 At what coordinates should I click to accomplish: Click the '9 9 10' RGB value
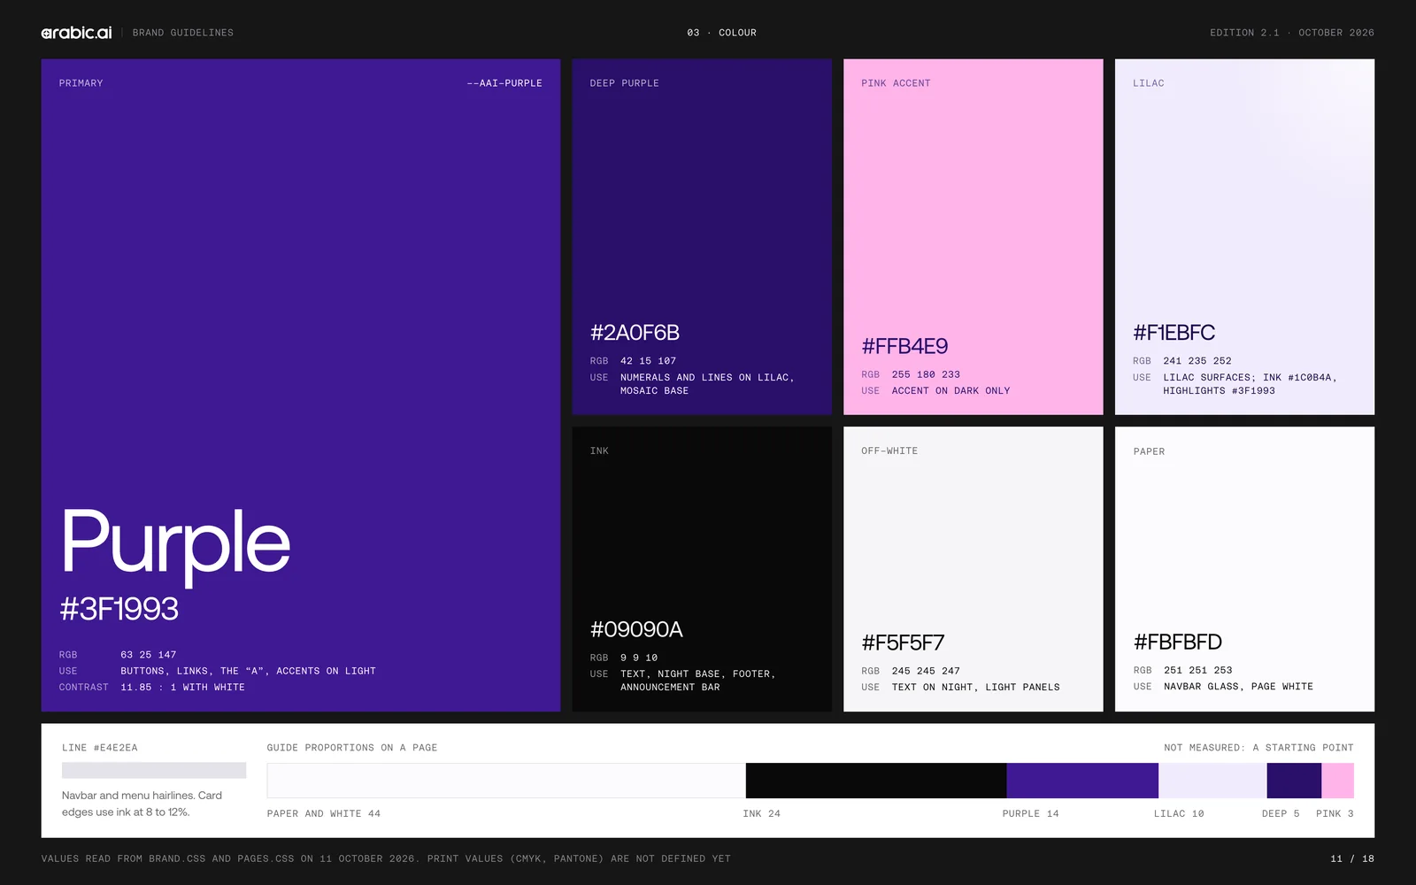[x=639, y=658]
